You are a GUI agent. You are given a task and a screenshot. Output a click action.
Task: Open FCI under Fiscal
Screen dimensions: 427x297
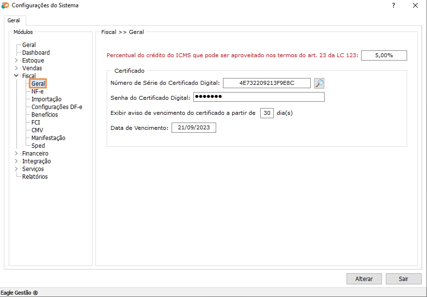(x=36, y=122)
